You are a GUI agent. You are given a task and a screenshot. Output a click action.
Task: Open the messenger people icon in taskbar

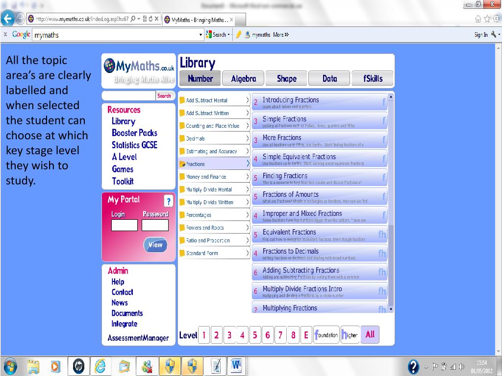[147, 366]
